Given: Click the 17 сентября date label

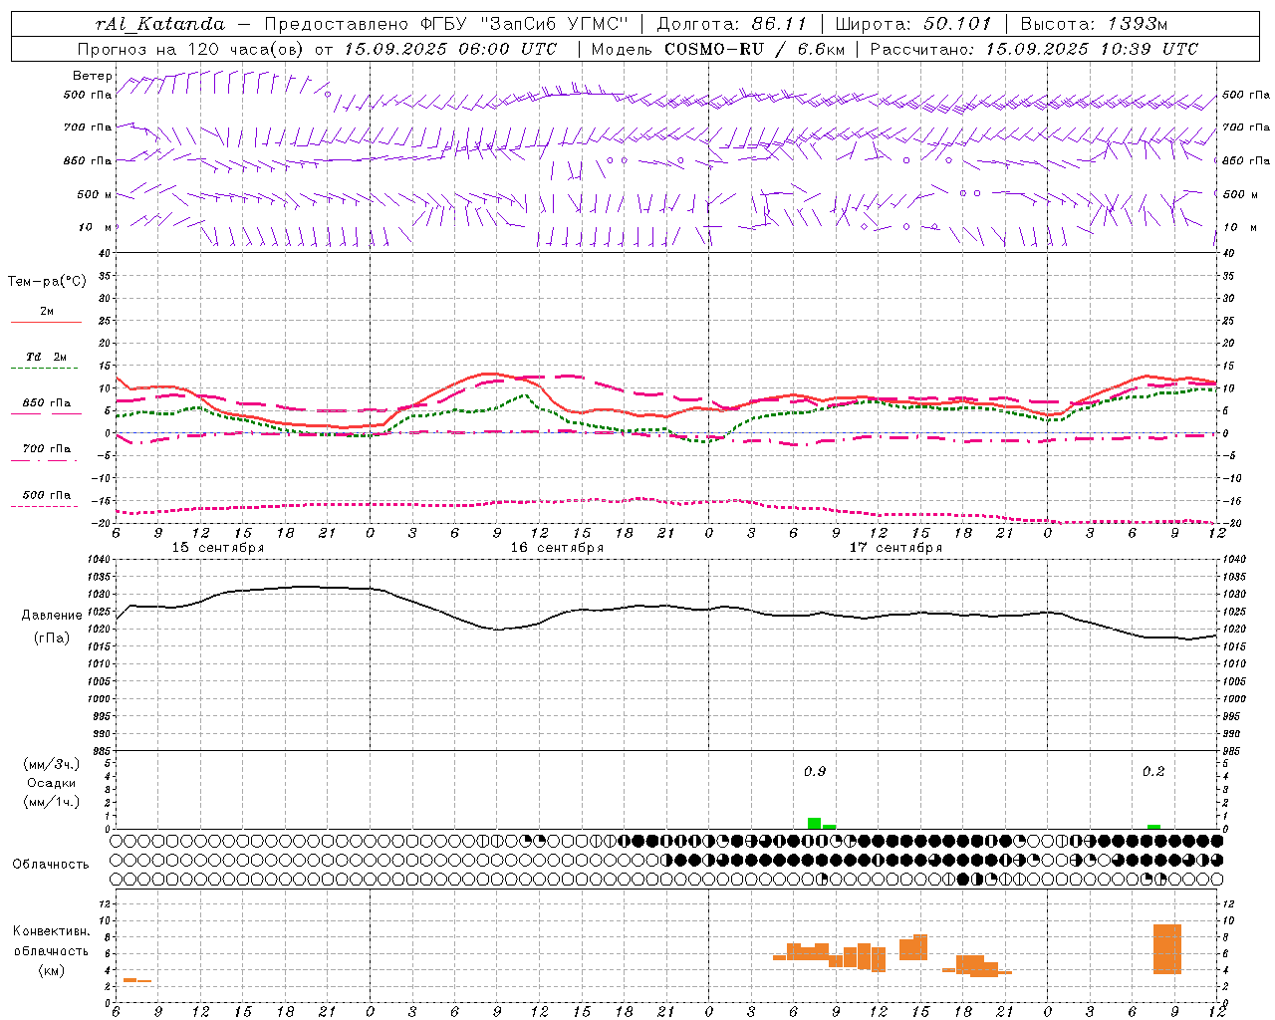Looking at the screenshot, I should pos(895,548).
